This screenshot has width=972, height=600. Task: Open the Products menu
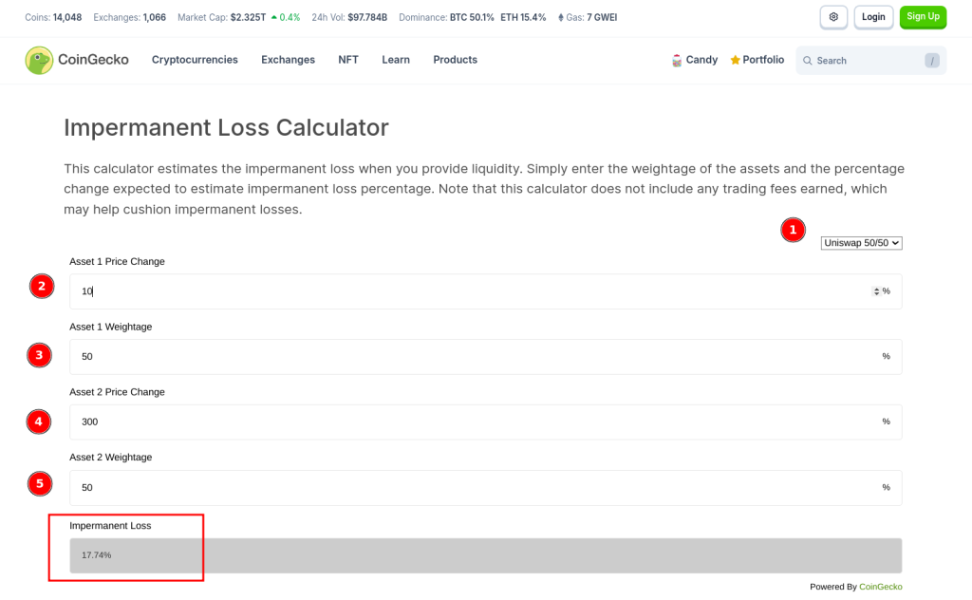(x=455, y=60)
